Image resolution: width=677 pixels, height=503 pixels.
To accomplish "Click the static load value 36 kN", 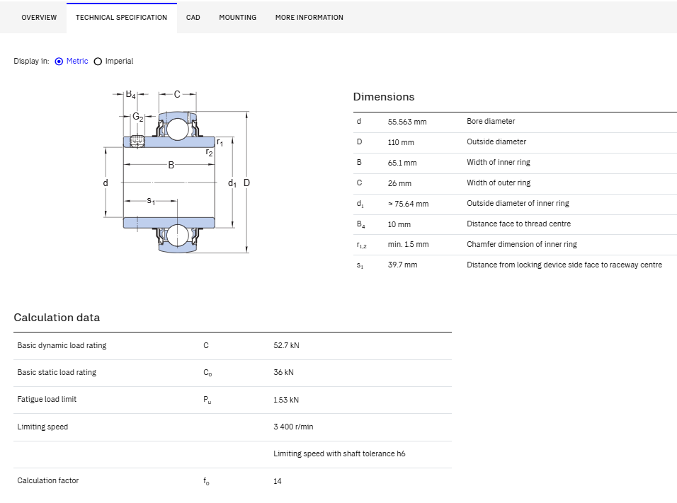I will pyautogui.click(x=283, y=372).
